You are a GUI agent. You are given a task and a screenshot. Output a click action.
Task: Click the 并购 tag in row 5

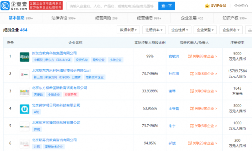[37, 129]
